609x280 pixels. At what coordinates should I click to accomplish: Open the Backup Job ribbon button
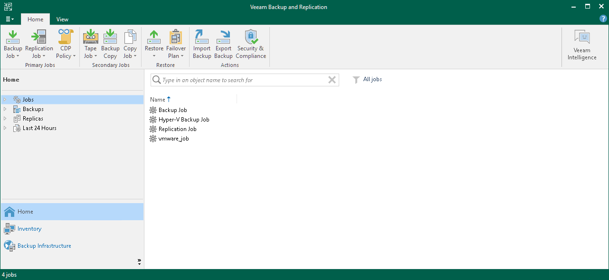tap(13, 44)
